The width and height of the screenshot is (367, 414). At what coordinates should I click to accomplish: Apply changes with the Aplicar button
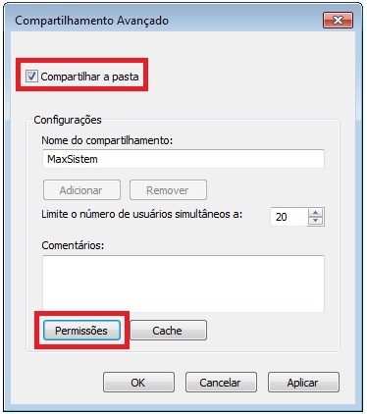(303, 383)
